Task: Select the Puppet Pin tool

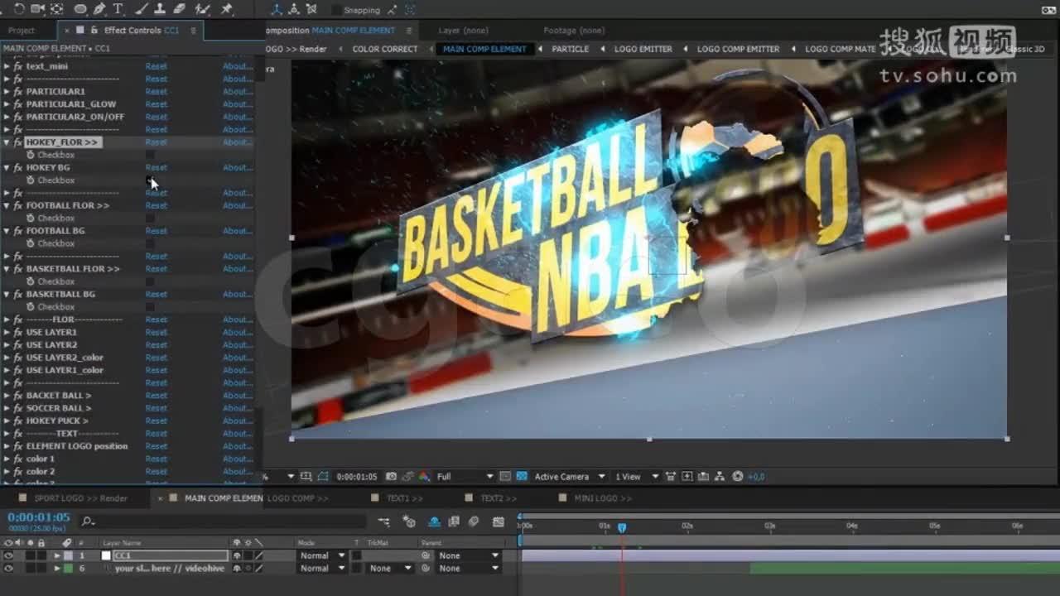Action: [228, 9]
